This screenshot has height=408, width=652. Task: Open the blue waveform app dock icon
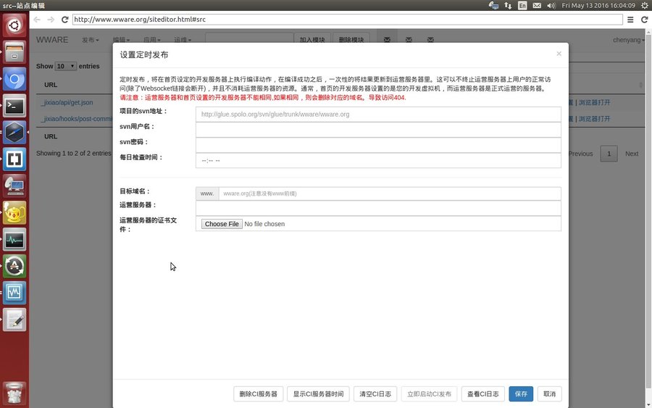click(x=14, y=292)
